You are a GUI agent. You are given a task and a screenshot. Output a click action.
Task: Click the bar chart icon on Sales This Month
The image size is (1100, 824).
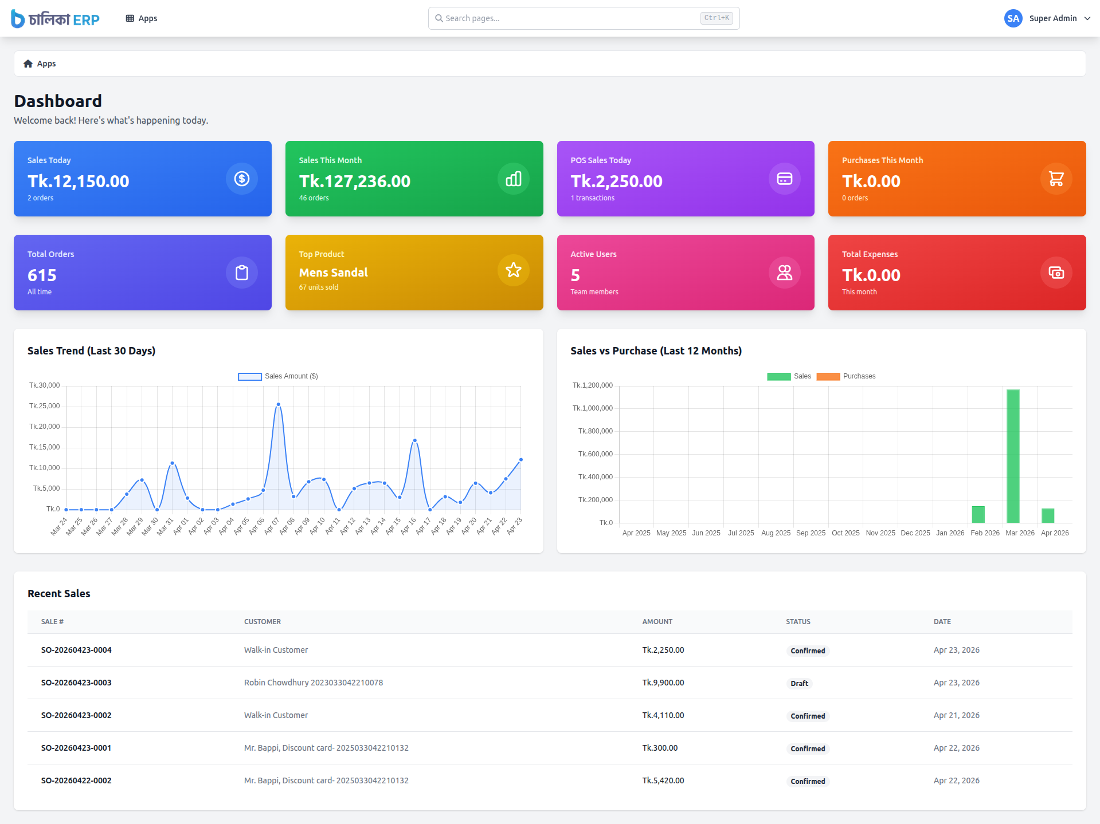click(513, 179)
